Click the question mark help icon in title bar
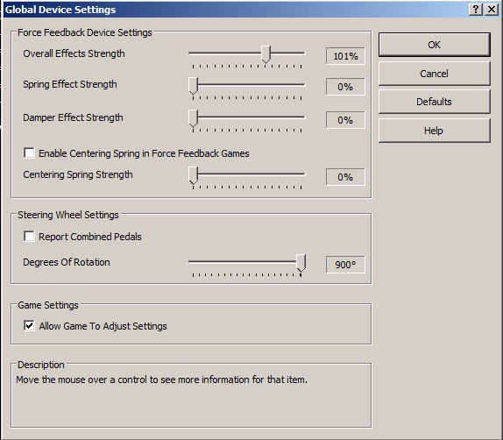 (x=476, y=10)
